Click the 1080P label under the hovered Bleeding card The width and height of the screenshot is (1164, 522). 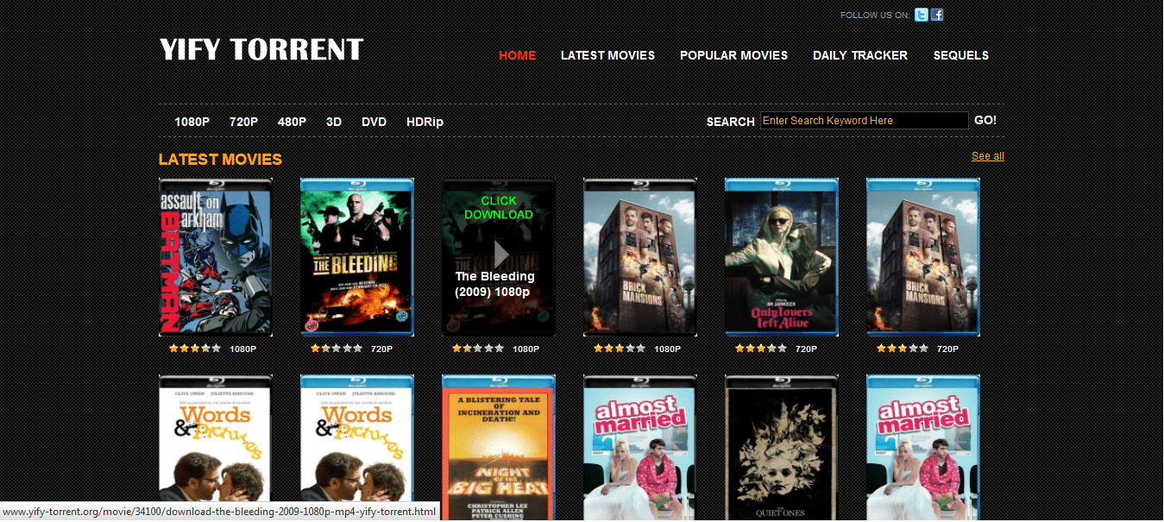click(x=526, y=349)
